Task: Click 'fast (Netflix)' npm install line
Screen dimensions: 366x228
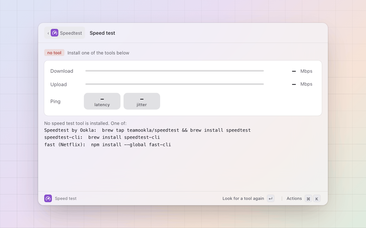Action: (108, 145)
